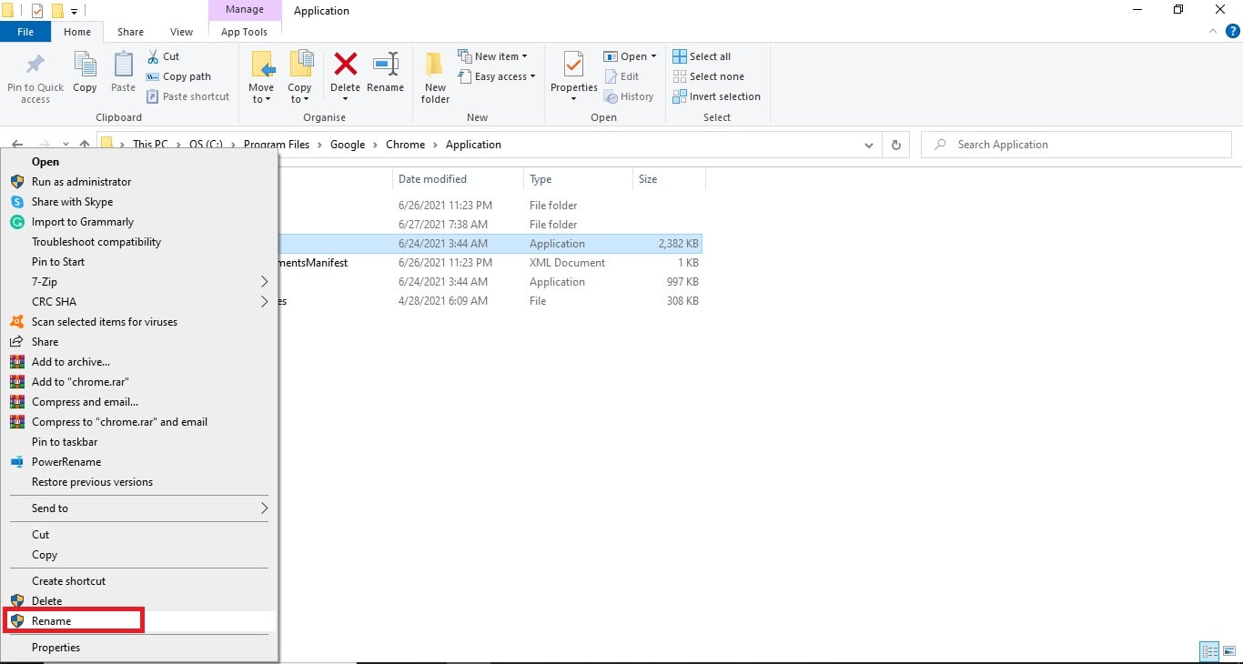This screenshot has height=664, width=1243.
Task: Choose Restore previous versions
Action: (x=141, y=482)
